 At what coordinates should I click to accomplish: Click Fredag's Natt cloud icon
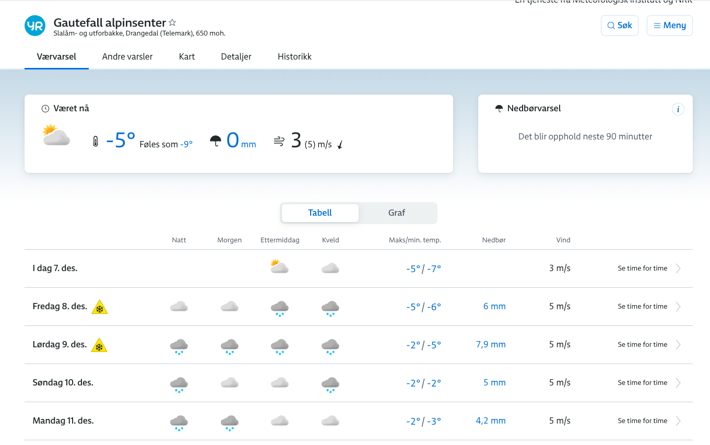point(179,307)
